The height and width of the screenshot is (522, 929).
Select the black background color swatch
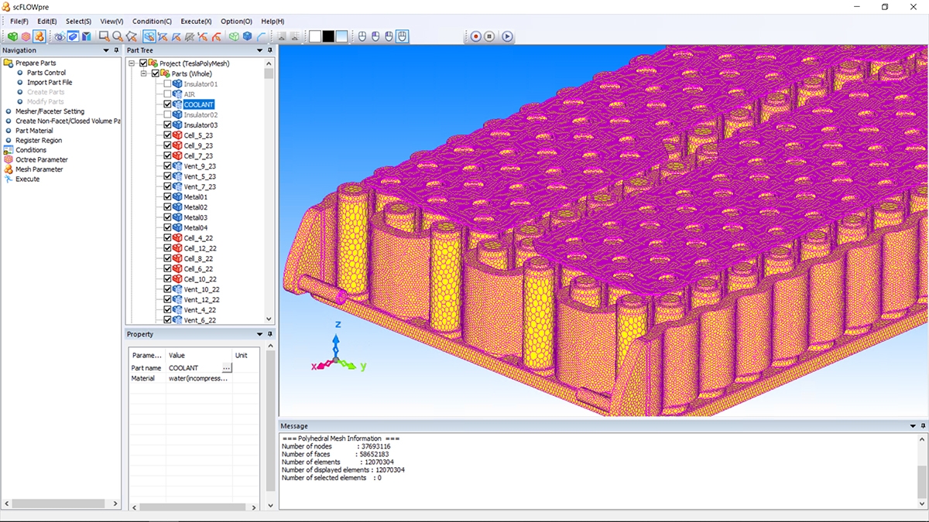click(x=328, y=36)
